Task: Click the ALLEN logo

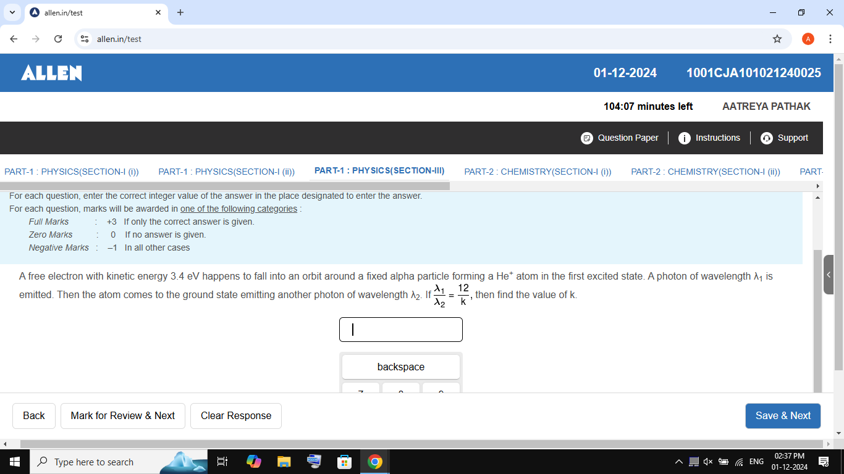Action: 51,73
